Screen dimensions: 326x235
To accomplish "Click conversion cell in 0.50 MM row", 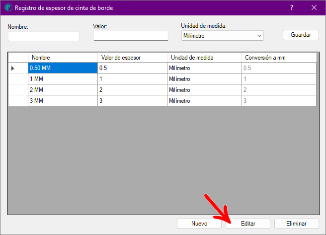I will coord(279,68).
